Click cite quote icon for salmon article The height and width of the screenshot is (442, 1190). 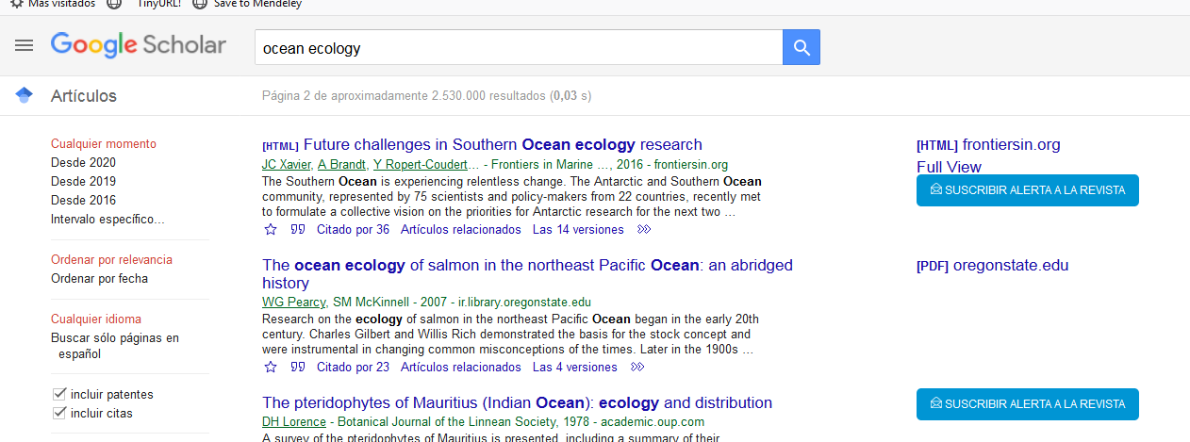pyautogui.click(x=298, y=367)
